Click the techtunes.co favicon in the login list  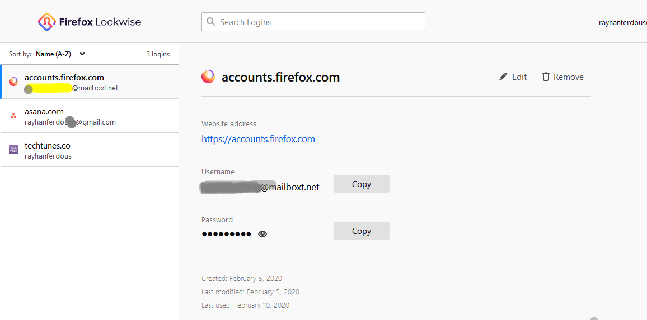tap(13, 150)
